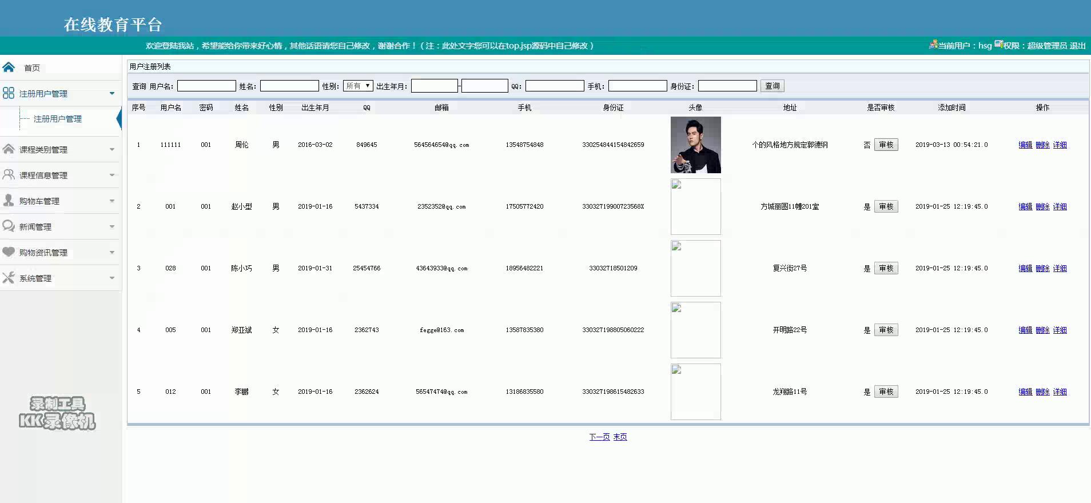This screenshot has width=1091, height=503.
Task: Select the 注册用户管理 submenu item
Action: pos(58,119)
